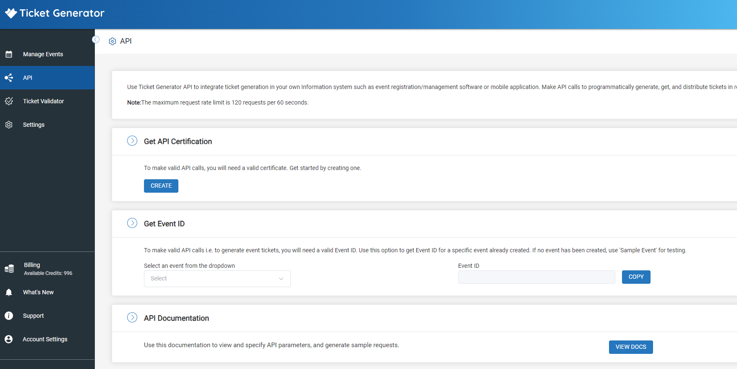Collapse the Get API Certification section

click(x=132, y=141)
